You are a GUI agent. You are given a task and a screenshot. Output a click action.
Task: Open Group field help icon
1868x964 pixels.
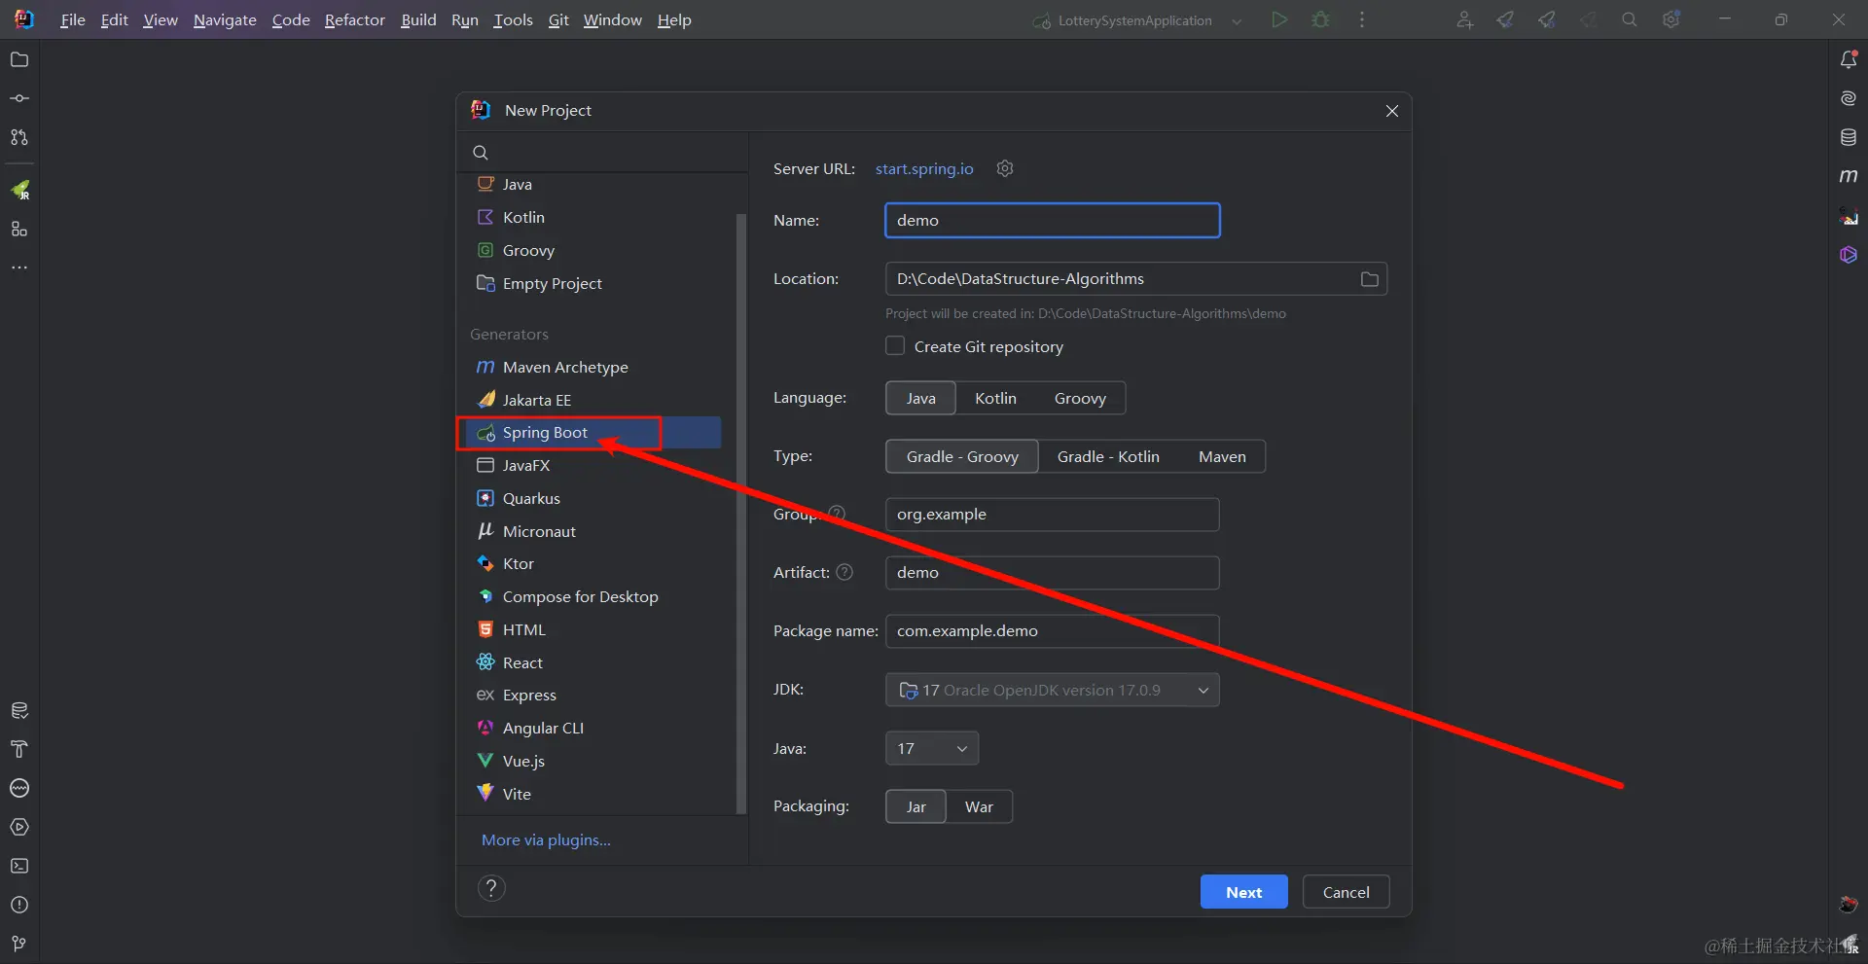pos(837,514)
